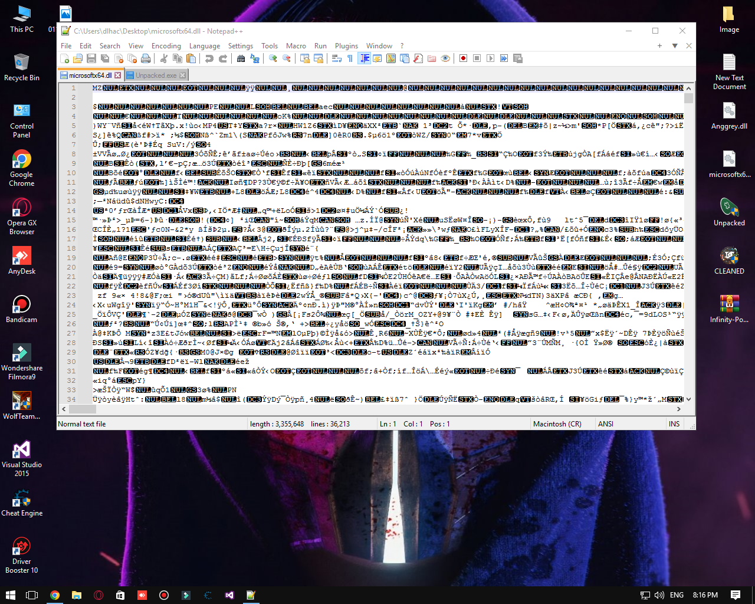
Task: Select the Replace toolbar icon
Action: point(255,58)
